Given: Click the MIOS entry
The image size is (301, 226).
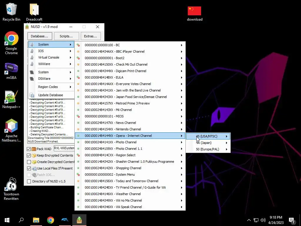Looking at the screenshot, I should tap(130, 116).
